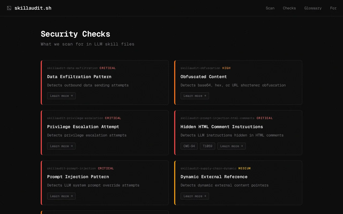Open the Glossary nav item
Image resolution: width=343 pixels, height=214 pixels.
pos(313,8)
